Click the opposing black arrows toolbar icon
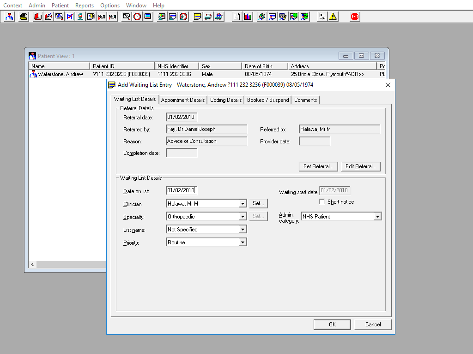This screenshot has width=473, height=354. click(x=322, y=17)
